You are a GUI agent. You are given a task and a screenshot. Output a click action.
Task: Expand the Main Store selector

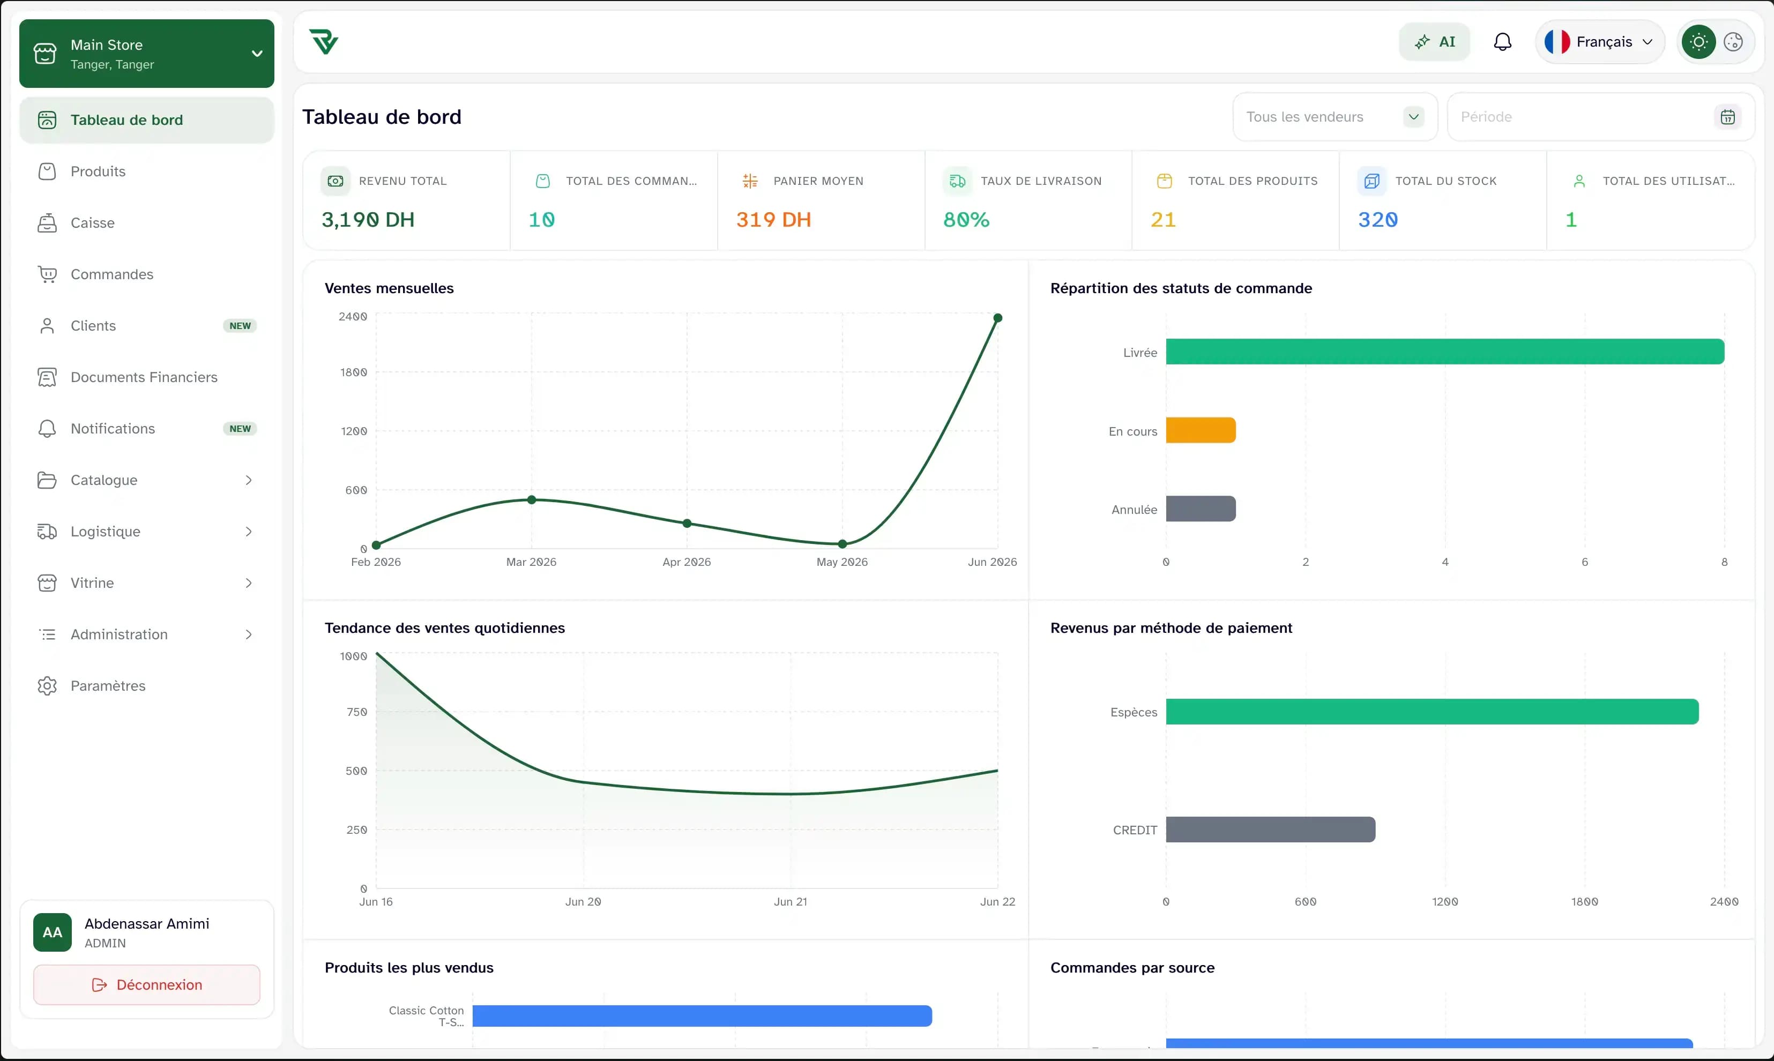coord(146,54)
